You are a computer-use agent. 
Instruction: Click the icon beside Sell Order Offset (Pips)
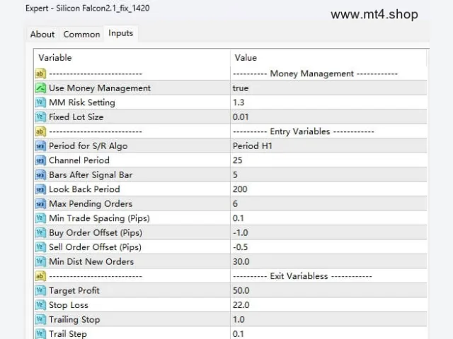click(40, 247)
